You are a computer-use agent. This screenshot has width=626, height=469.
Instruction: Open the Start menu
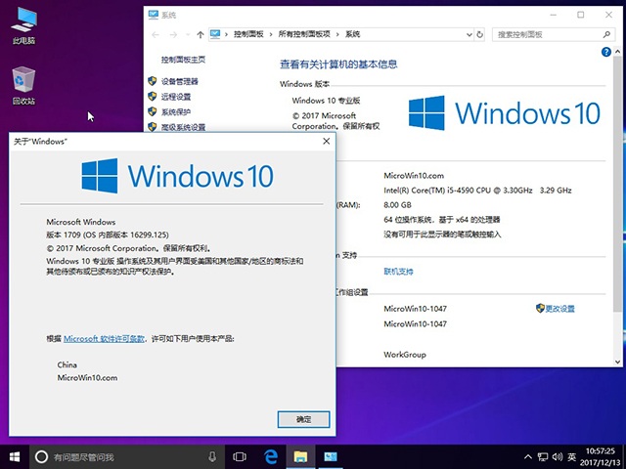(x=15, y=457)
